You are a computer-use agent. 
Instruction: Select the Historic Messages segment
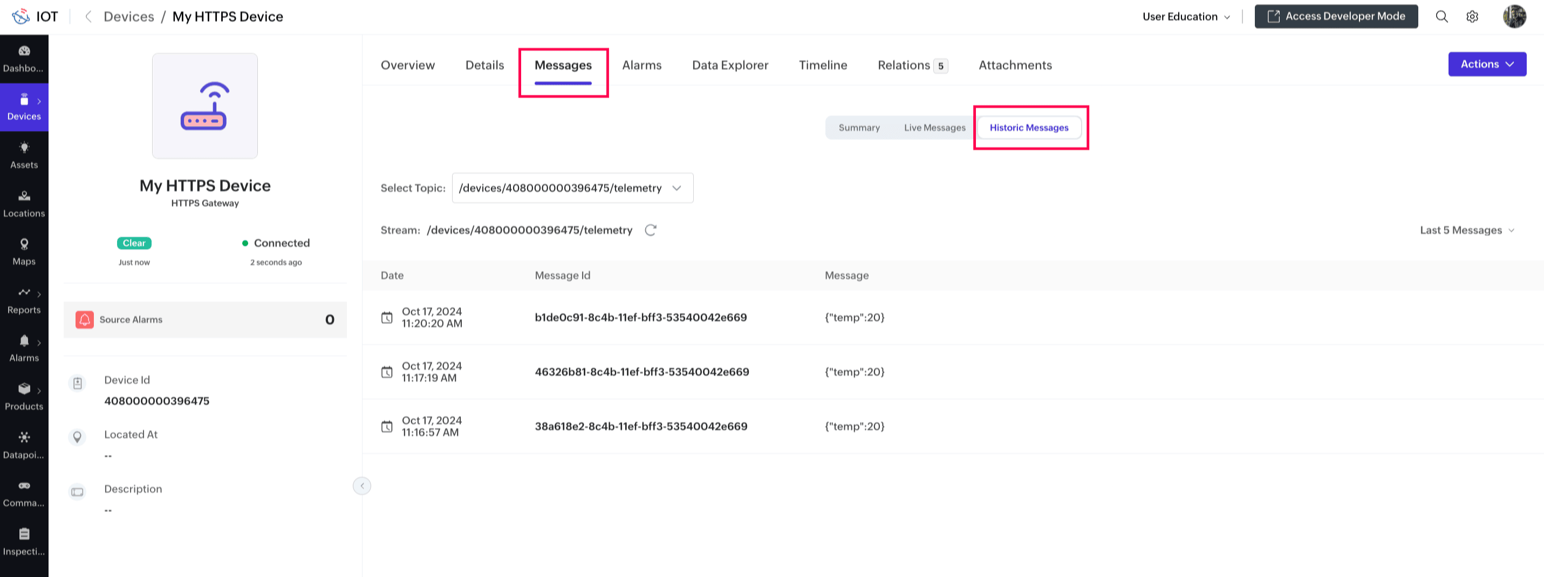(1029, 128)
